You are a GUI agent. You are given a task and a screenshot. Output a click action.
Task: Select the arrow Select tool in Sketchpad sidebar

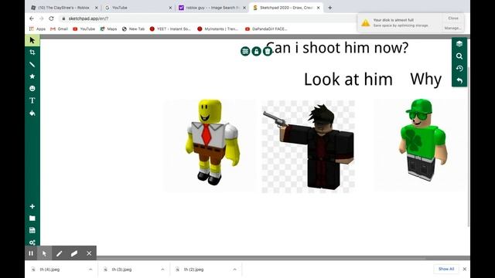pos(32,40)
